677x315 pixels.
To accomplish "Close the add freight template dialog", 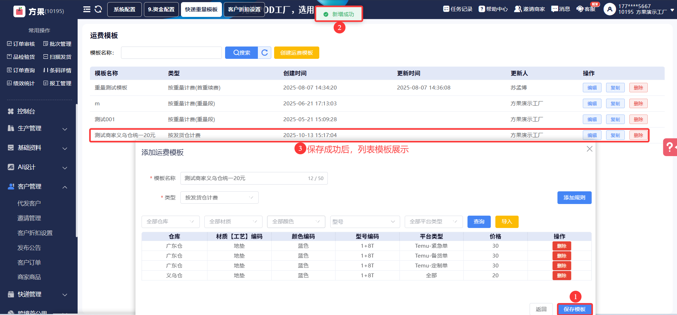I will point(590,149).
